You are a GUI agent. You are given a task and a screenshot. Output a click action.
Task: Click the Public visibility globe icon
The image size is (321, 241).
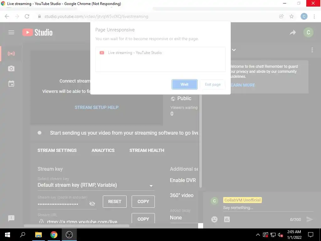point(173,99)
